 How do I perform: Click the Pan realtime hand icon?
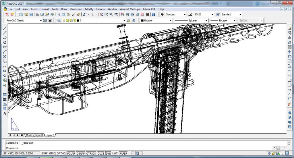101,14
